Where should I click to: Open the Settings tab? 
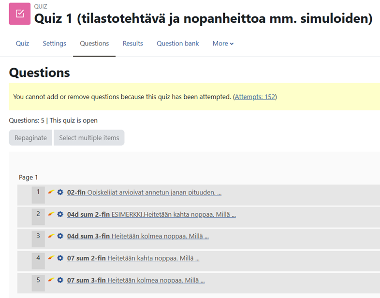pyautogui.click(x=54, y=44)
